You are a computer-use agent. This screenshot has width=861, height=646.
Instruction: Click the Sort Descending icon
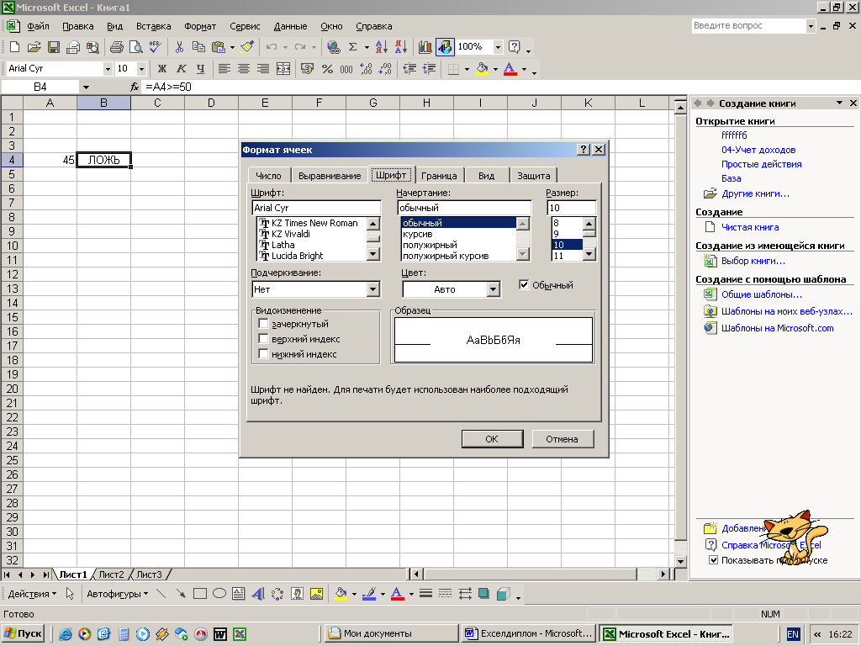(401, 47)
